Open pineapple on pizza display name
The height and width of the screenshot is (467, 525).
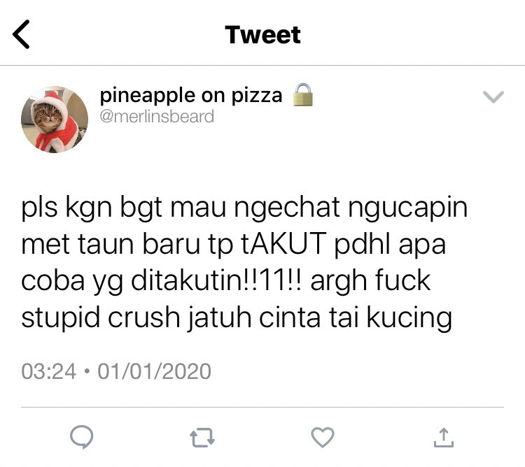tap(191, 95)
